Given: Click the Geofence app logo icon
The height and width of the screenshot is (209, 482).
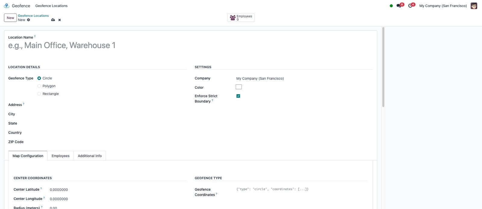Looking at the screenshot, I should [7, 6].
